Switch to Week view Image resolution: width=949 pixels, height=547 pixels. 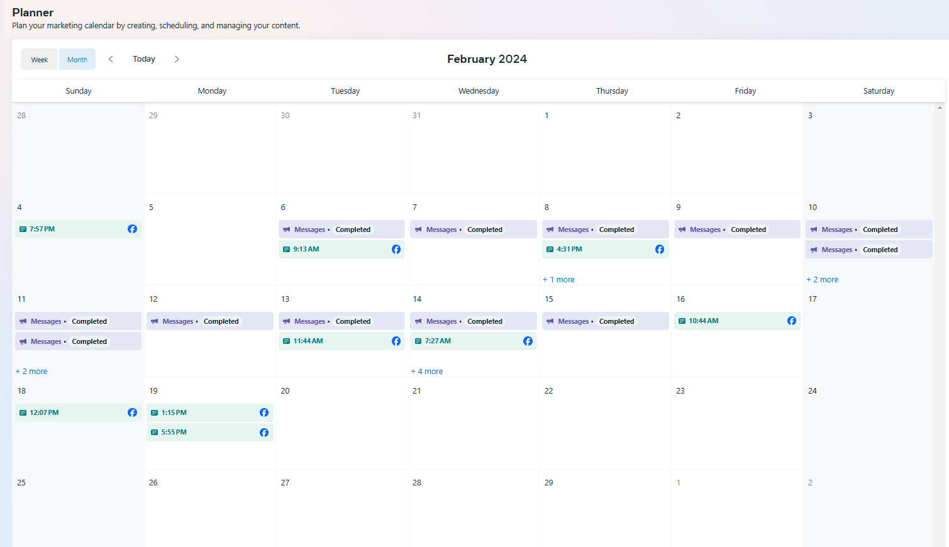pos(40,60)
